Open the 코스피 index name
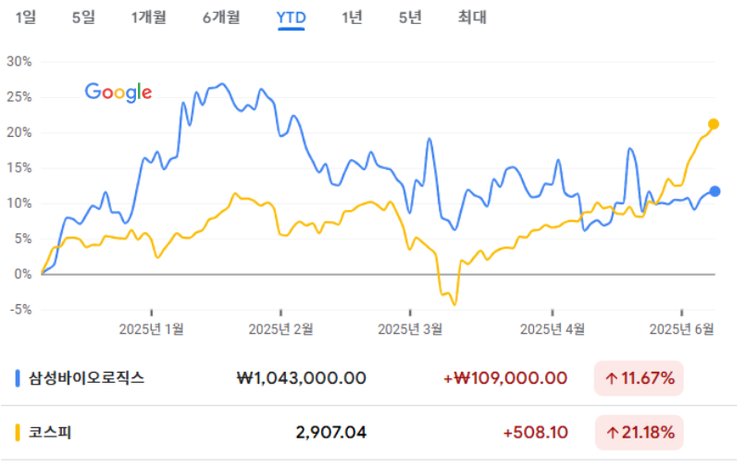This screenshot has width=746, height=467. point(50,432)
